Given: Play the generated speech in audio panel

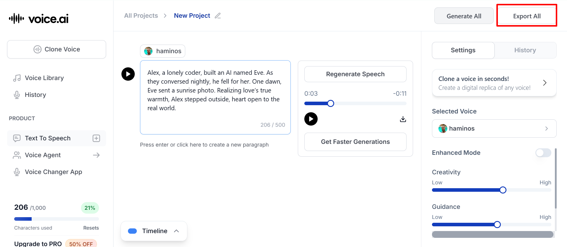Looking at the screenshot, I should [x=311, y=119].
